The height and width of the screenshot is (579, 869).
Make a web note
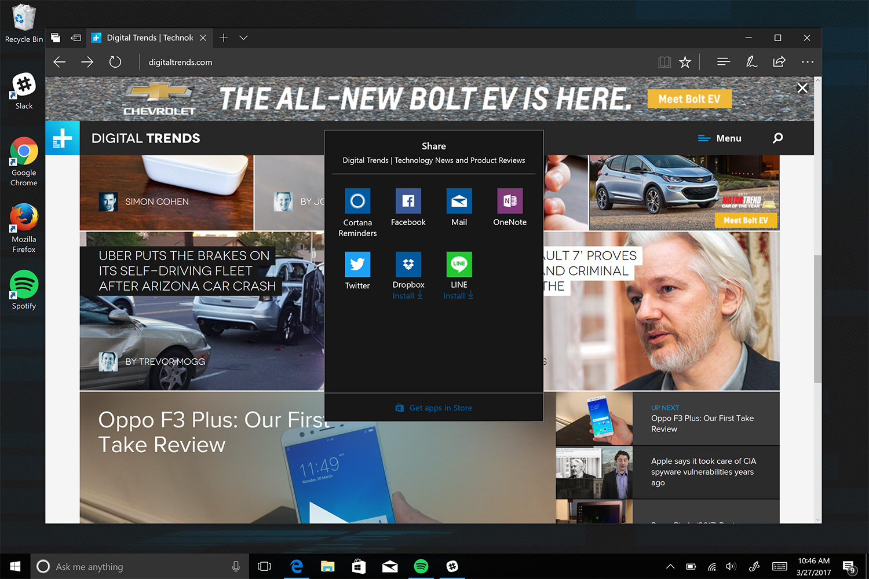tap(751, 61)
